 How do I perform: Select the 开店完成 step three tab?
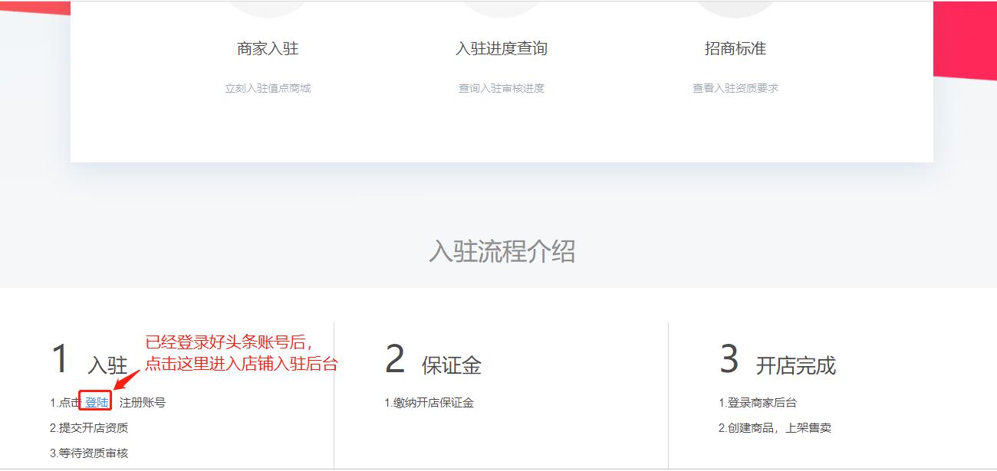click(x=796, y=365)
